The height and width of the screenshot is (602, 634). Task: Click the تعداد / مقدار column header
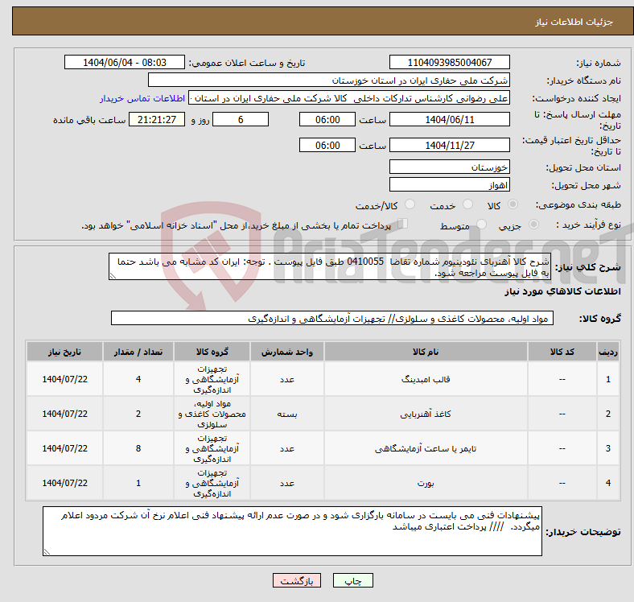coord(138,352)
